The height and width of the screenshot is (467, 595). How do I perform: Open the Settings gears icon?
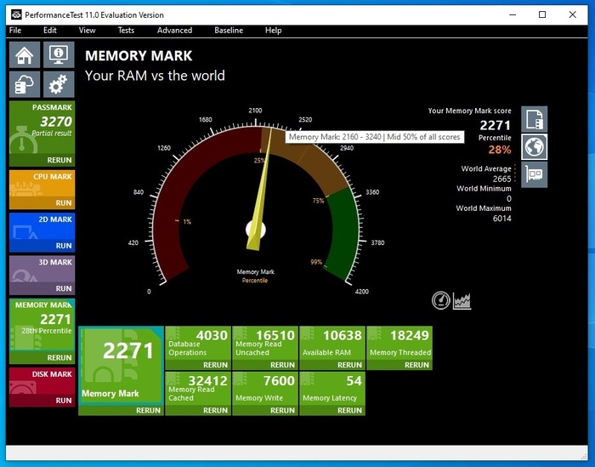(59, 84)
